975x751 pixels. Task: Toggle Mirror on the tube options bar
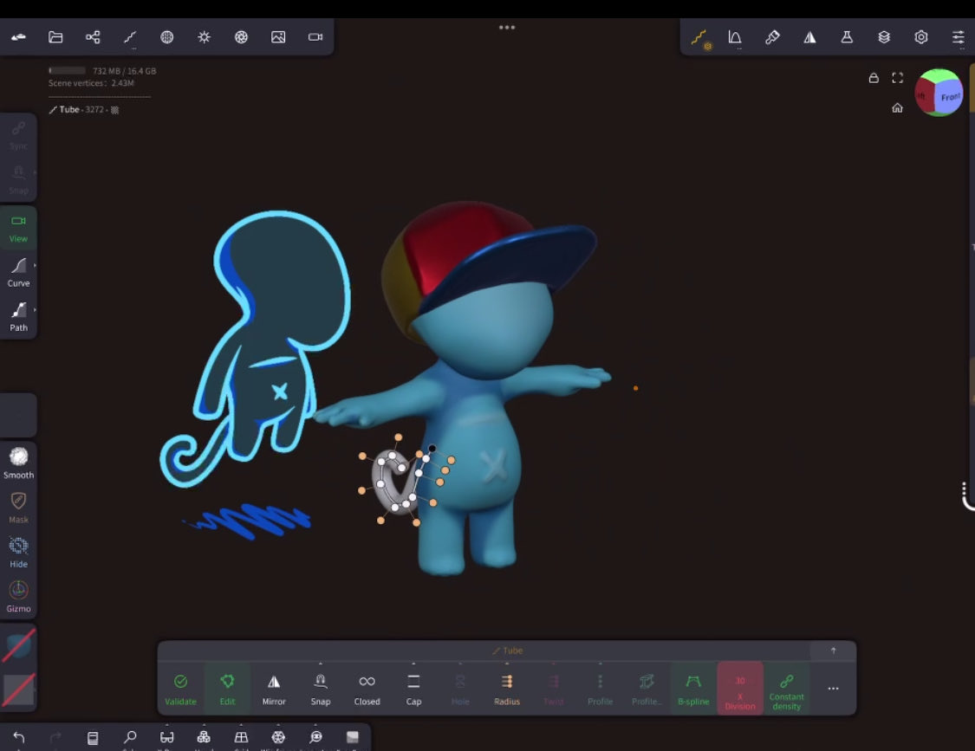coord(273,688)
